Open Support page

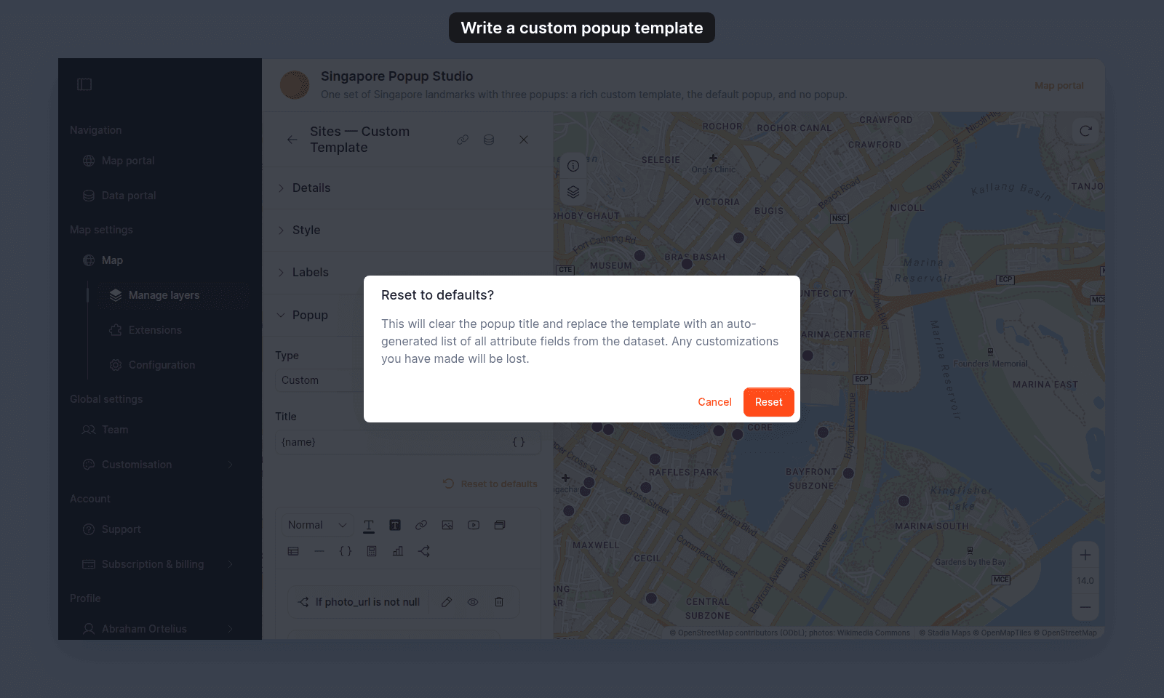click(121, 529)
